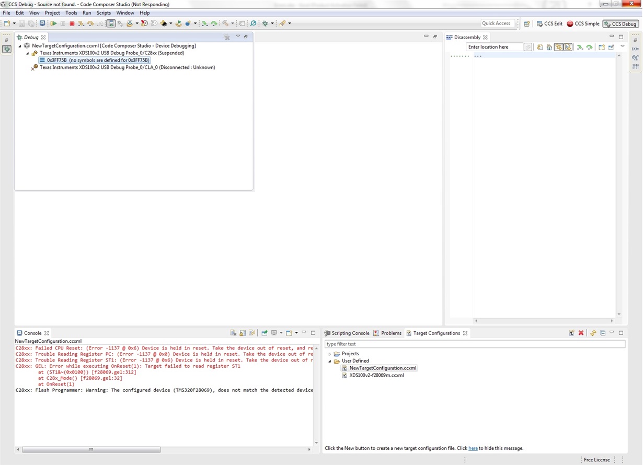Open the Debug view menu triangle
Image resolution: width=643 pixels, height=465 pixels.
coord(238,36)
